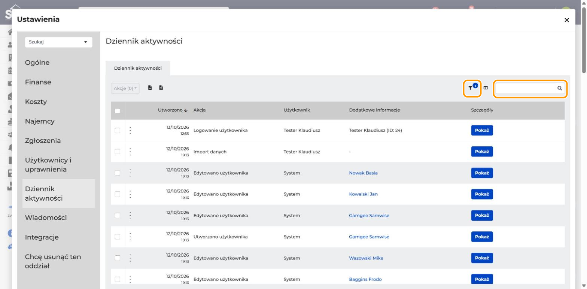Open the filter funnel icon

(471, 88)
